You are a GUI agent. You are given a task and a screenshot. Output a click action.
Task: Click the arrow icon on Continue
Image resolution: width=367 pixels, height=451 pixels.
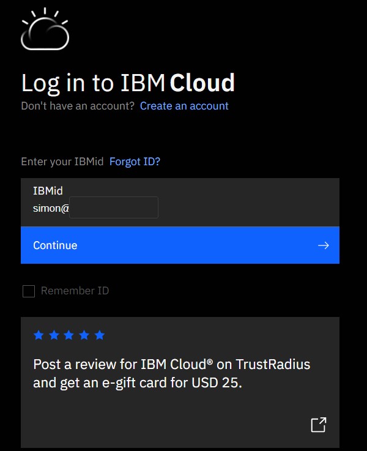tap(324, 245)
